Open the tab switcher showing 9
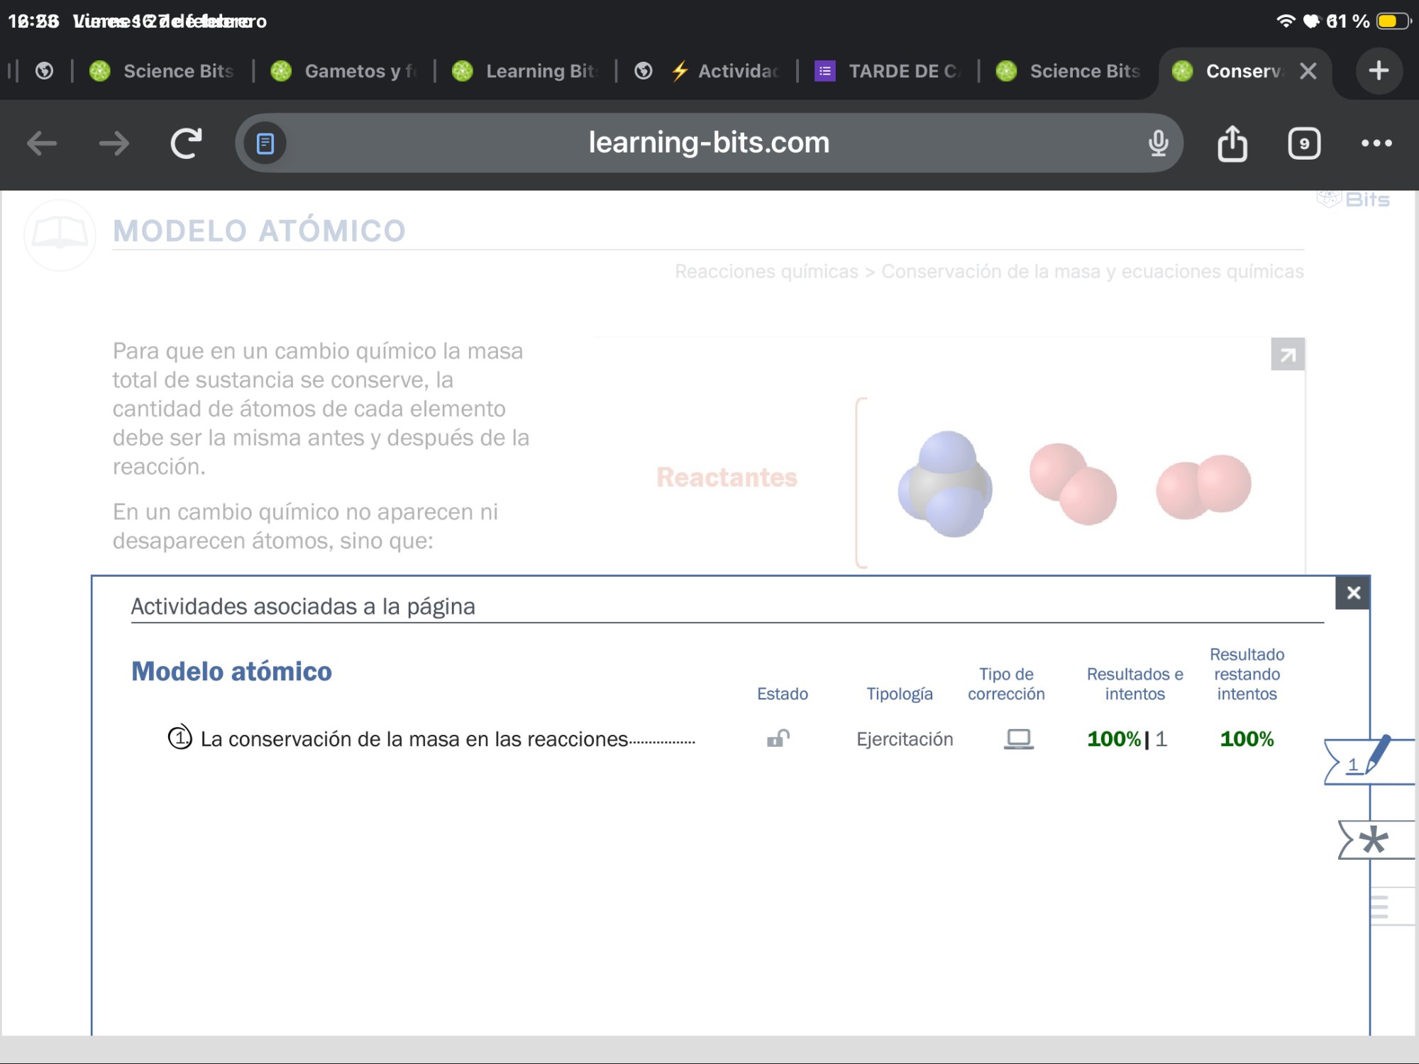This screenshot has height=1064, width=1419. tap(1304, 143)
